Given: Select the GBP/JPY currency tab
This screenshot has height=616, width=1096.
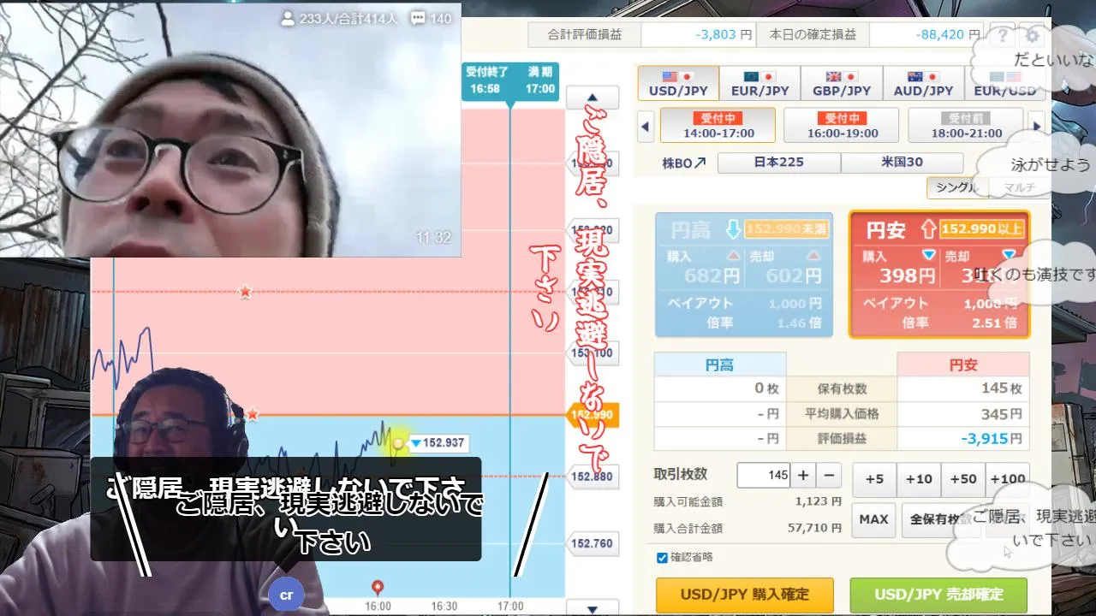Looking at the screenshot, I should point(841,84).
